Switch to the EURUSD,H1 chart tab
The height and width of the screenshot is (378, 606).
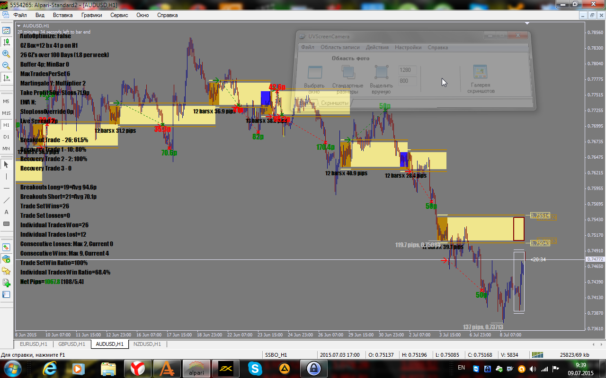point(34,344)
